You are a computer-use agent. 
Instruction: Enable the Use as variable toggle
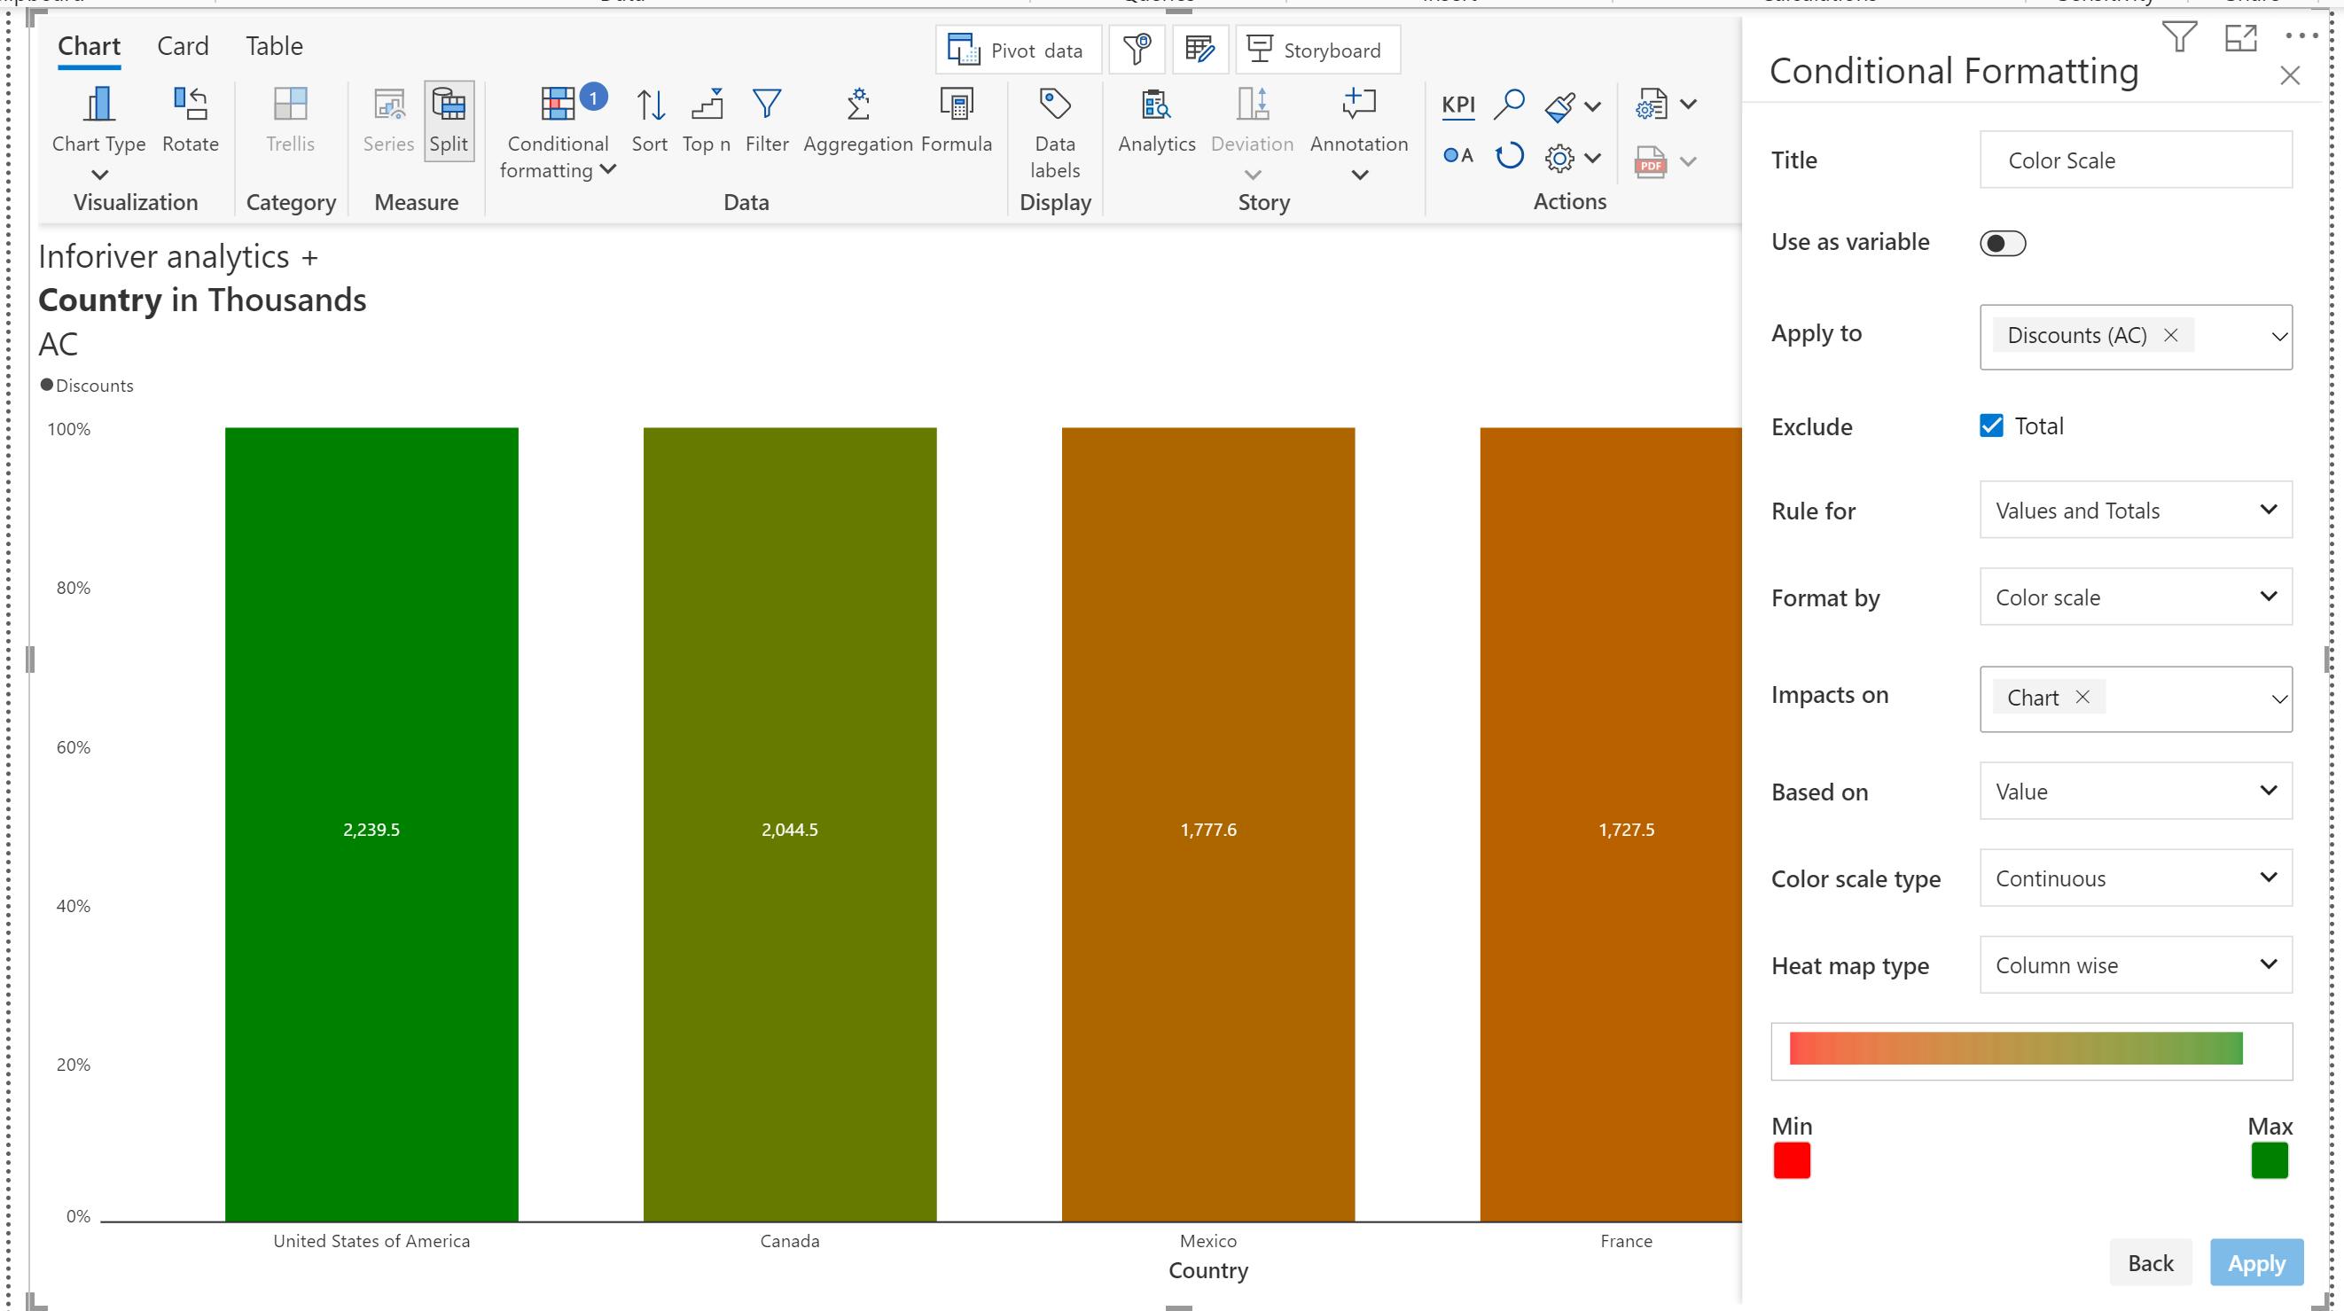click(x=2002, y=243)
